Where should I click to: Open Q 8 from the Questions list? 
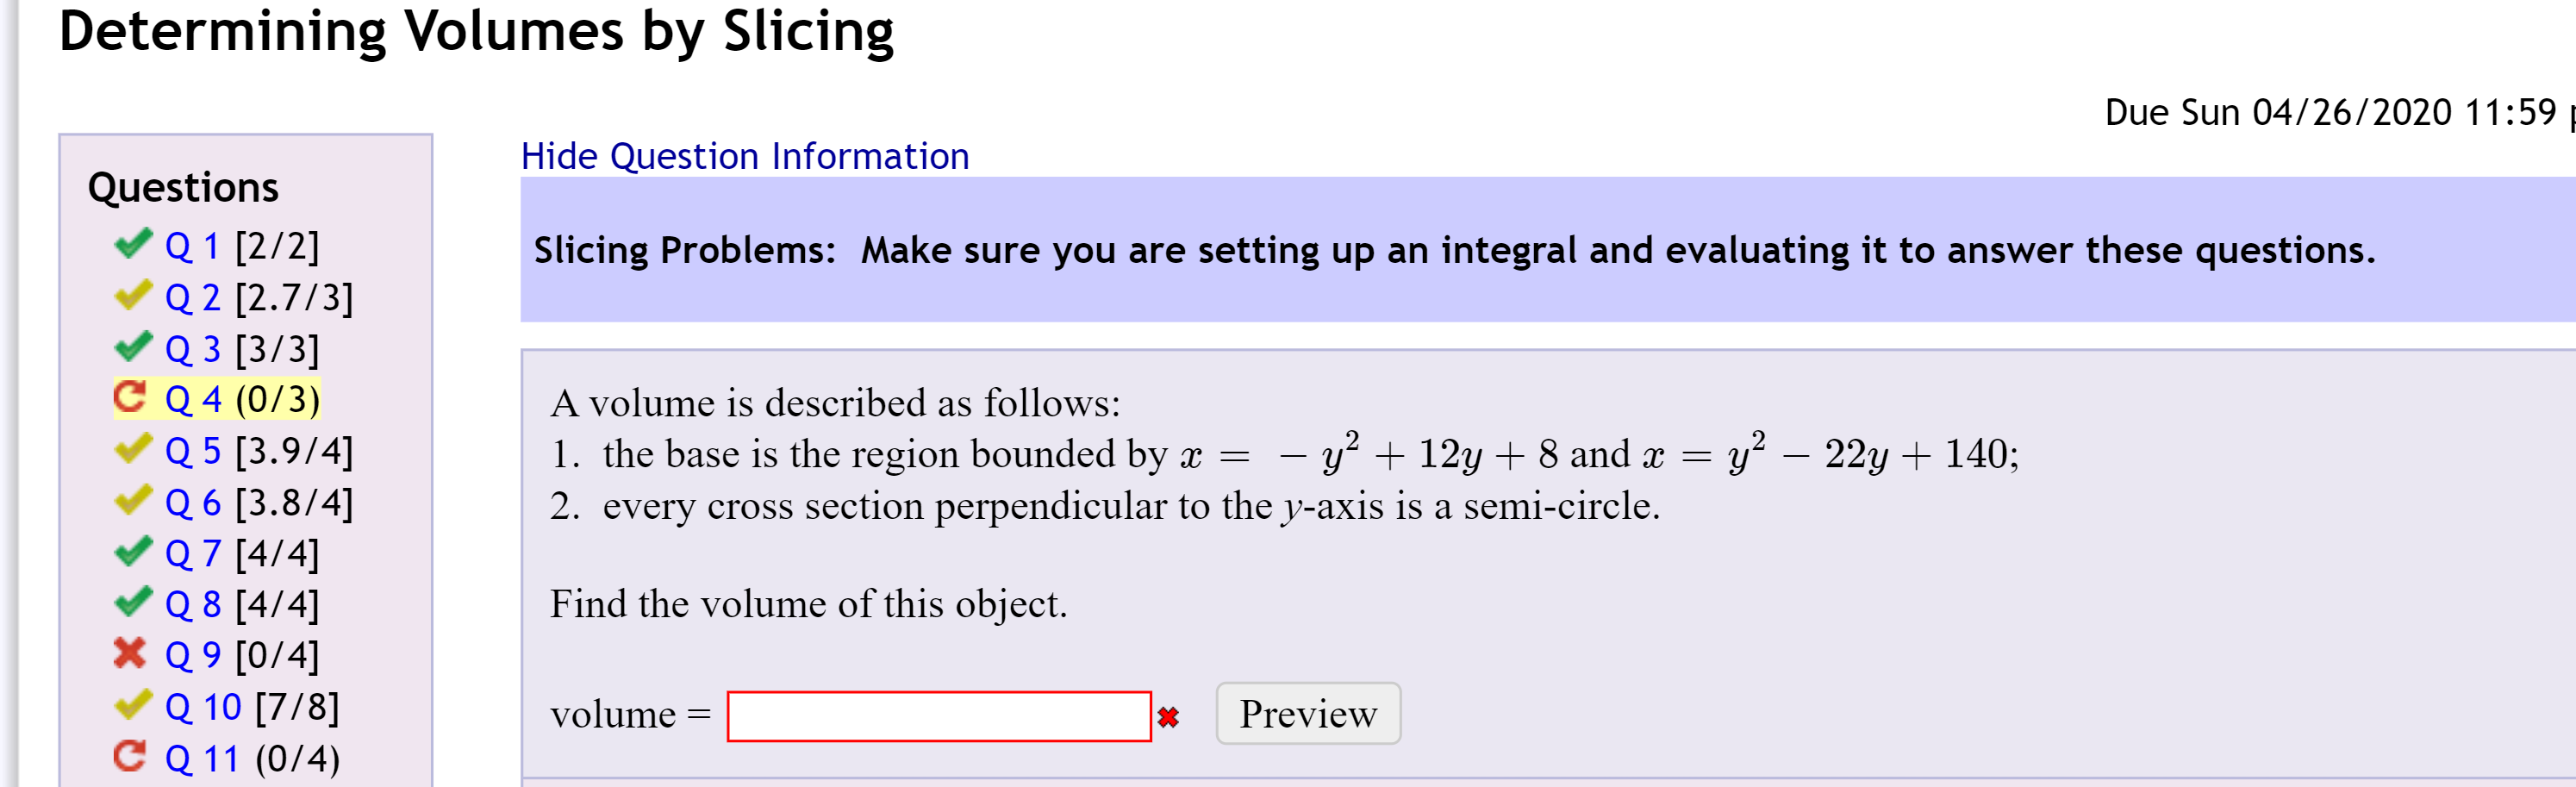point(196,604)
